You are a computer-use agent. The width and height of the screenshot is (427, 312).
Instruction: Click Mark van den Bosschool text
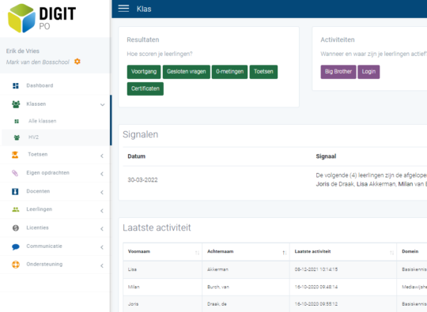(x=38, y=62)
